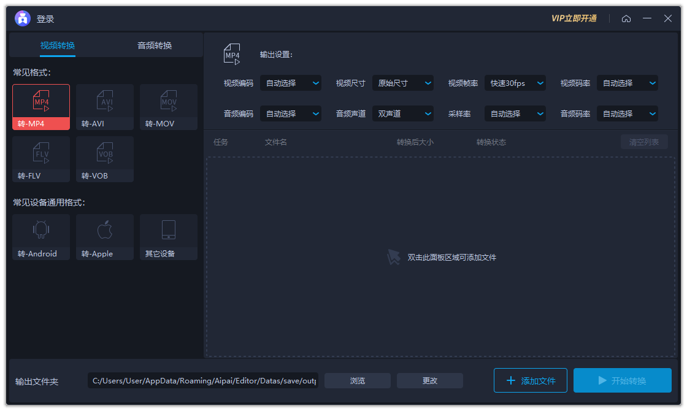
Task: Click the 登录 login link
Action: 45,19
